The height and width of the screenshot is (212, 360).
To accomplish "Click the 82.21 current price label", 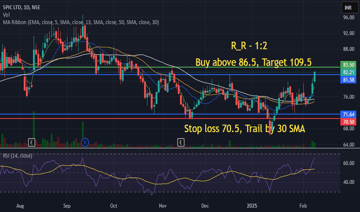I will tap(348, 72).
